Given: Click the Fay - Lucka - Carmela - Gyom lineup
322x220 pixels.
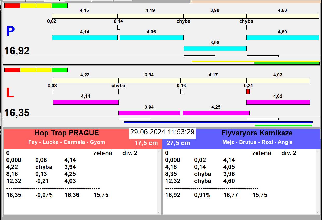Looking at the screenshot, I should click(67, 142).
